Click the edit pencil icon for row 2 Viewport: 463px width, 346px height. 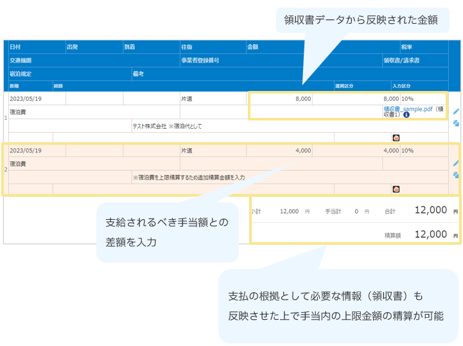(456, 163)
